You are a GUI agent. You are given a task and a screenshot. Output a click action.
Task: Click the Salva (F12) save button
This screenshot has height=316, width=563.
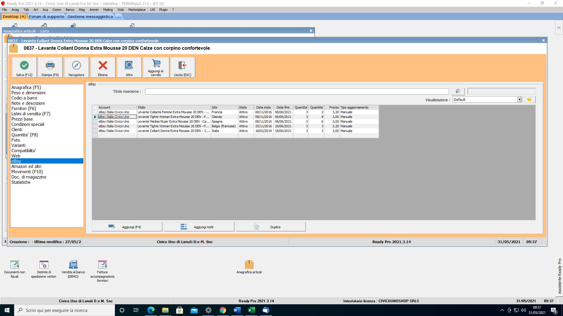[x=24, y=67]
